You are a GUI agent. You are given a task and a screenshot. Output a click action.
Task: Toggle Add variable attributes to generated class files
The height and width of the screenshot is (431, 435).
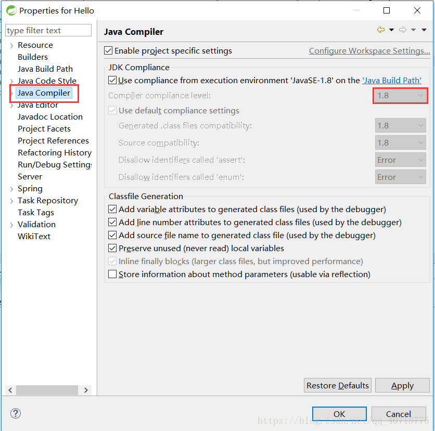[x=112, y=210]
